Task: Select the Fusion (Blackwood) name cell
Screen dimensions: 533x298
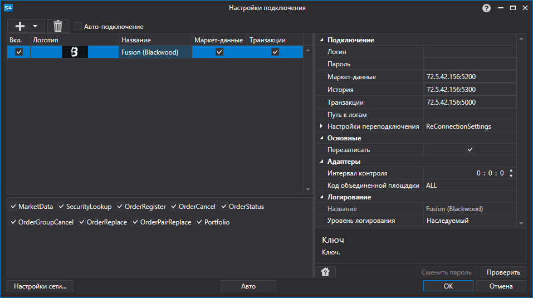Action: pyautogui.click(x=155, y=52)
